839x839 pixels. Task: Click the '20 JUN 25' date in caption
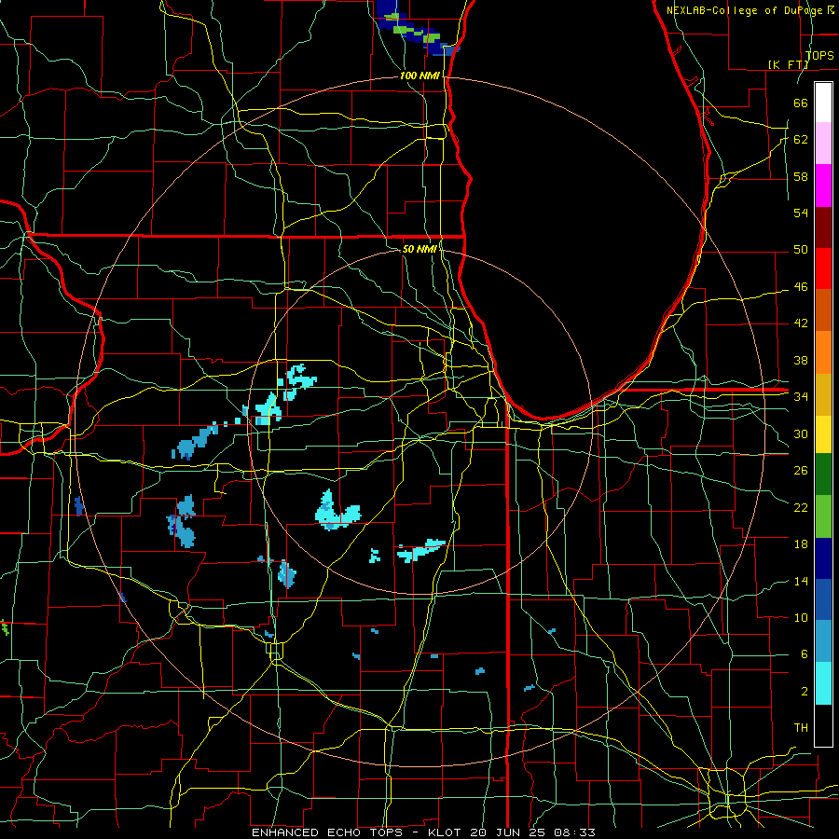point(508,832)
